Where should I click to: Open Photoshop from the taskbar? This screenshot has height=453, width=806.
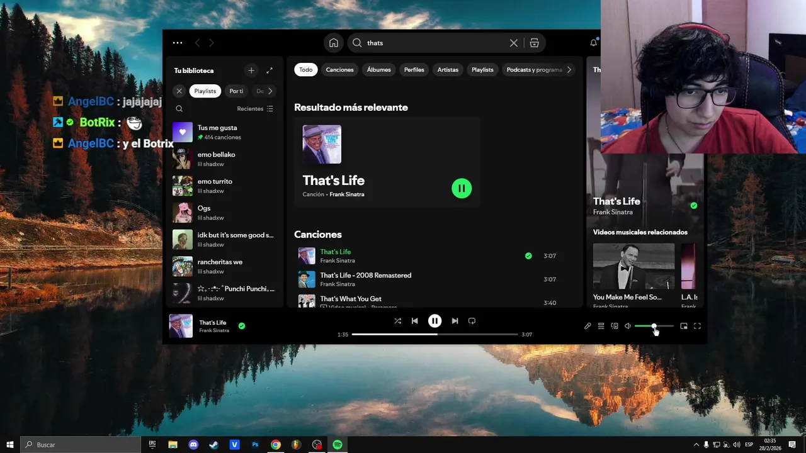(x=255, y=444)
